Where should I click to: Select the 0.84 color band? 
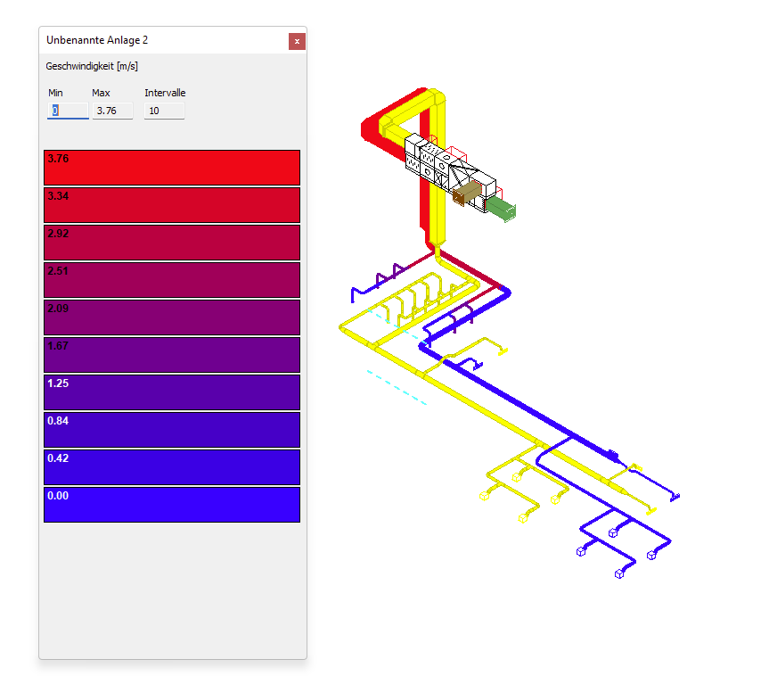pos(171,430)
